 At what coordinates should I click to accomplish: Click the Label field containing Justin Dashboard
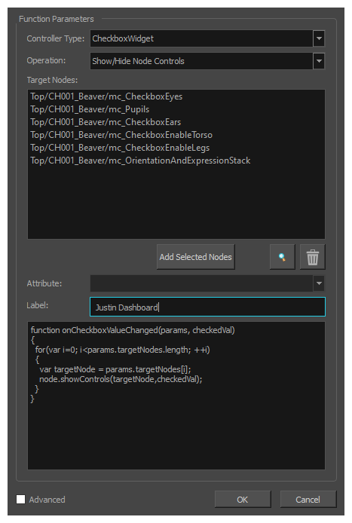[x=207, y=307]
